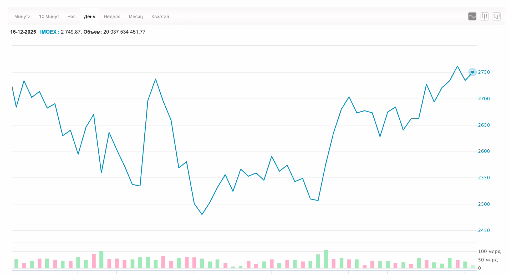Image resolution: width=509 pixels, height=274 pixels.
Task: Click the 100 млрд volume axis label
Action: point(489,251)
